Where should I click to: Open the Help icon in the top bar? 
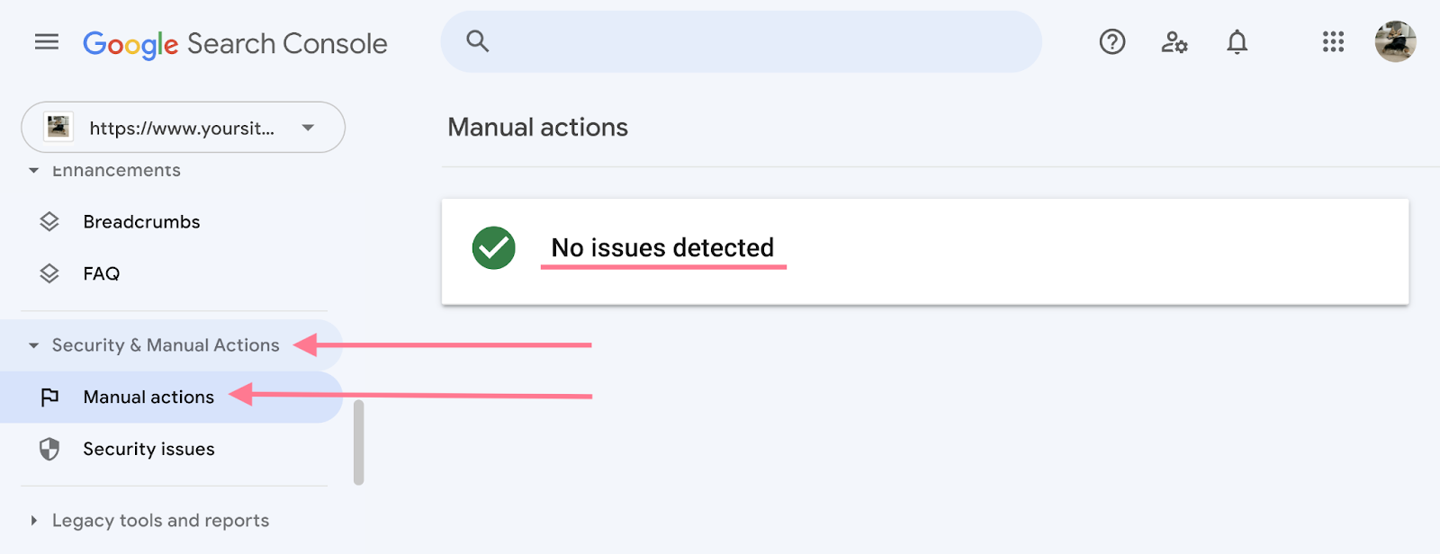1111,41
